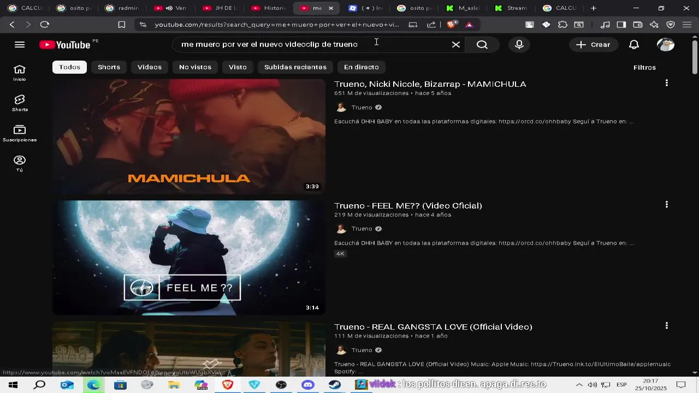Open more options for MAMICHULA video
699x393 pixels.
[x=666, y=83]
